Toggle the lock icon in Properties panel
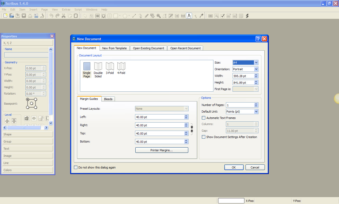This screenshot has width=339, height=204. coord(41,118)
